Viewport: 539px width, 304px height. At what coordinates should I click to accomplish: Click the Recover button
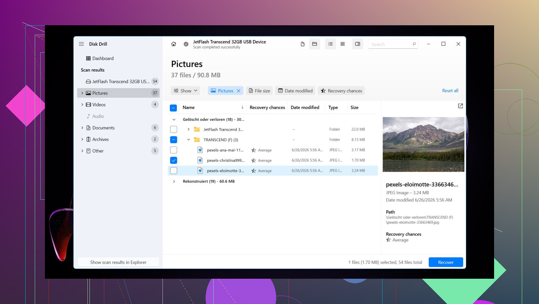click(x=446, y=262)
